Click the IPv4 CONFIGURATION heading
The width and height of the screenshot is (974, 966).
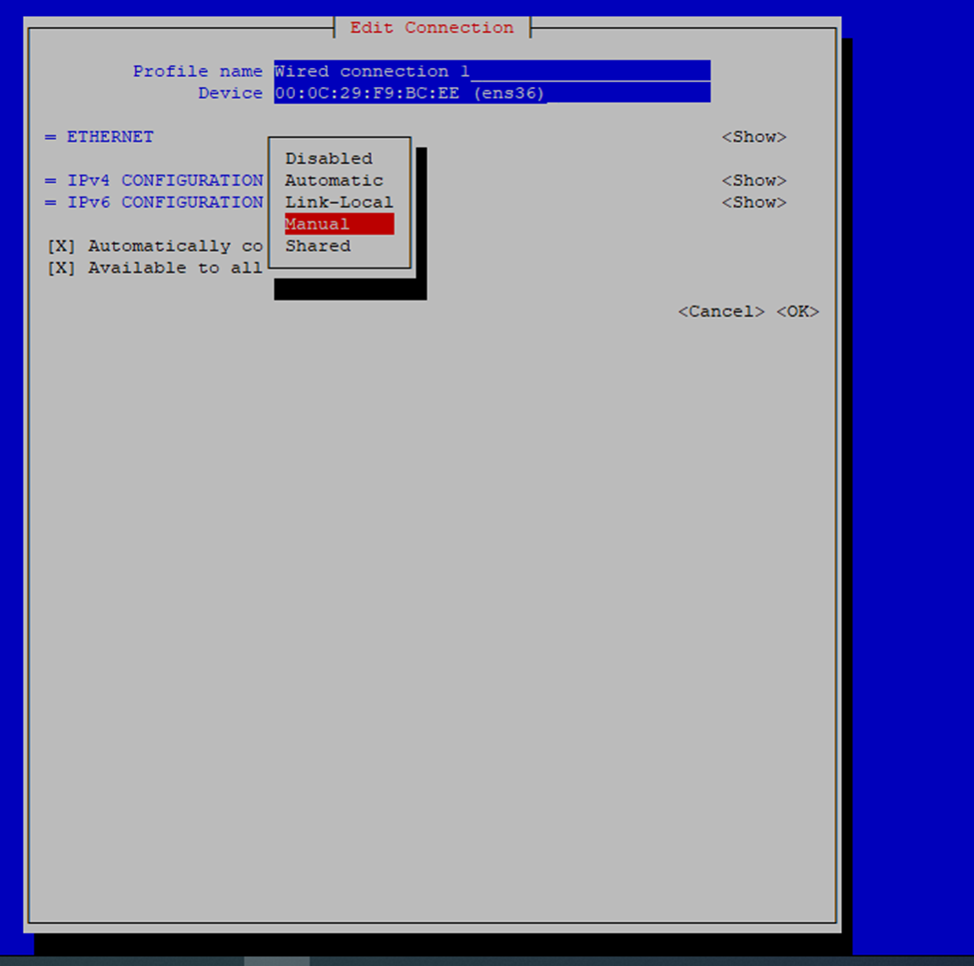coord(165,181)
